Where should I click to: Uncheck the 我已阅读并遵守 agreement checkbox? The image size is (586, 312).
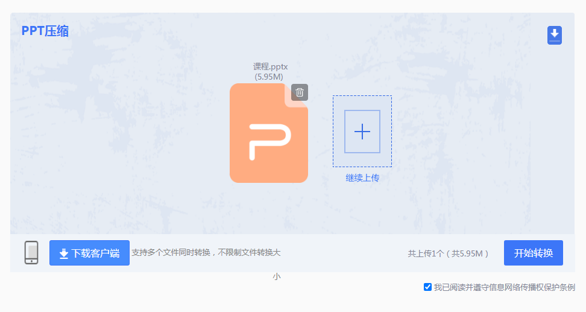point(427,287)
